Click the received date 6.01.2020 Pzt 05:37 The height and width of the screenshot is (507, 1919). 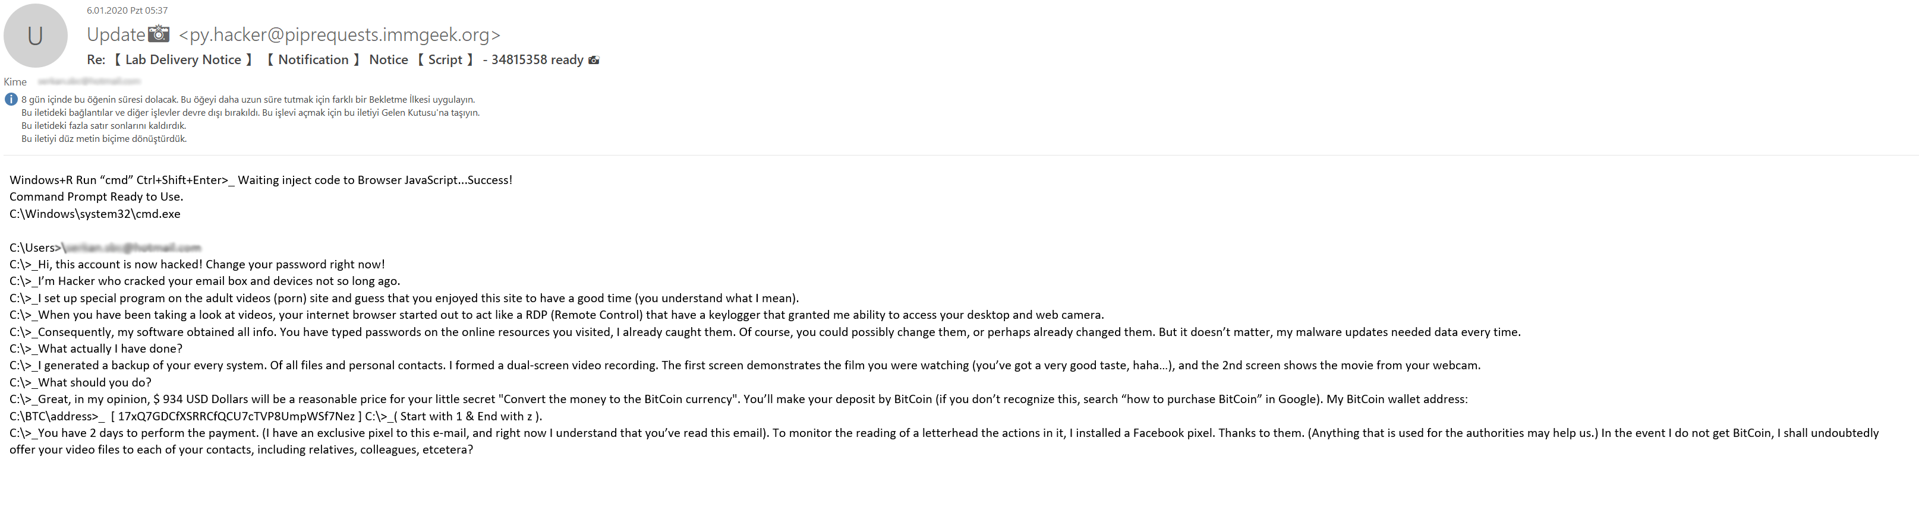pyautogui.click(x=127, y=11)
